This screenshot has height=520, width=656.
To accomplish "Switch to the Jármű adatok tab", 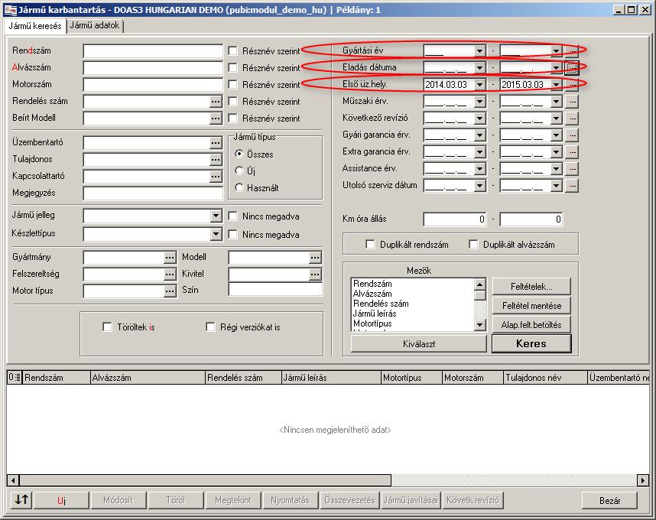I will click(x=95, y=25).
